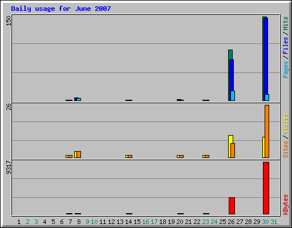Click day 16 on the x-axis

click(x=145, y=222)
